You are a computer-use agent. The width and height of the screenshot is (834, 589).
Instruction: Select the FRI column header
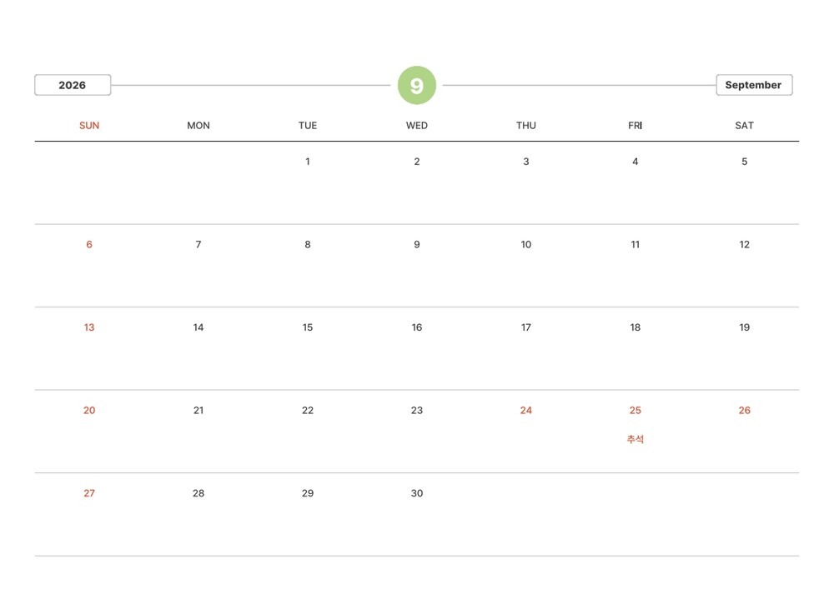pyautogui.click(x=635, y=126)
